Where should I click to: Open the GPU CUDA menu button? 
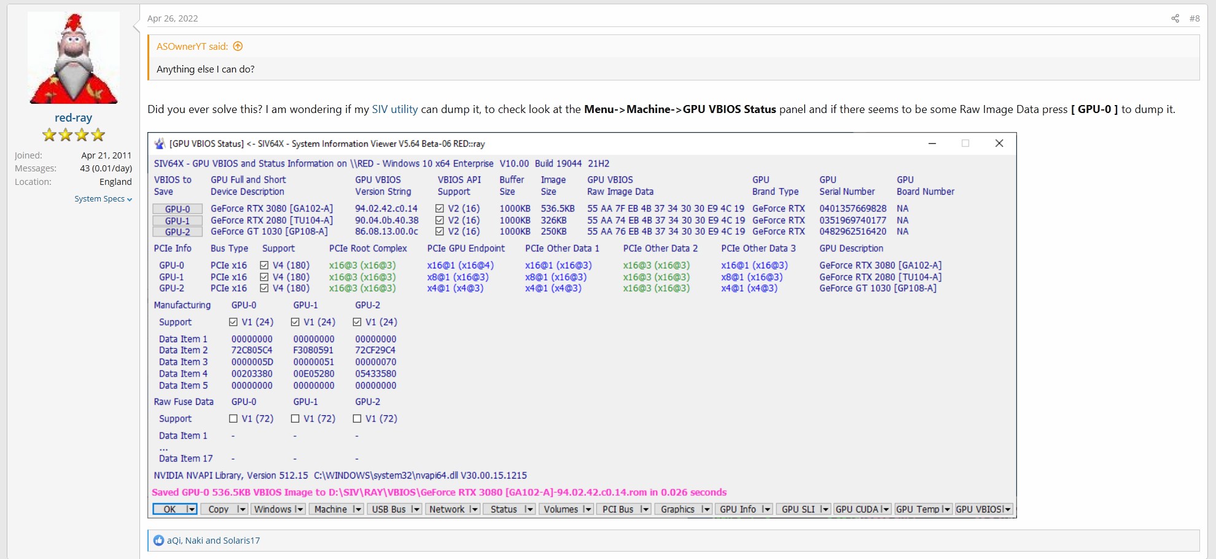862,509
